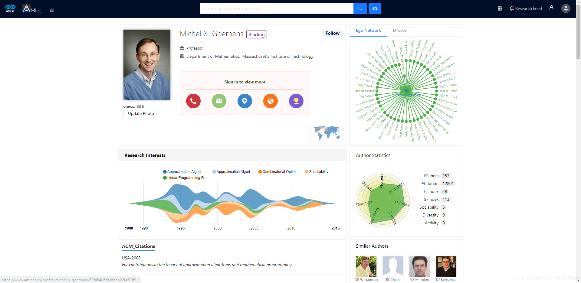Viewport: 581px width, 283px height.
Task: Click the 1995 year marker on chart
Action: 181,228
